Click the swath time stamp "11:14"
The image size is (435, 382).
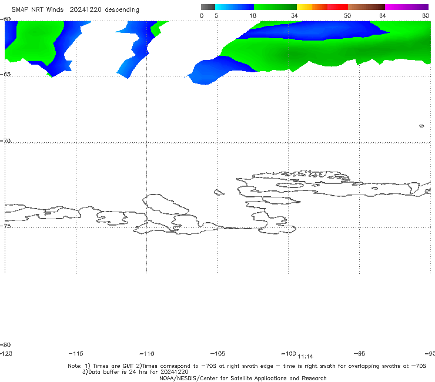point(306,357)
